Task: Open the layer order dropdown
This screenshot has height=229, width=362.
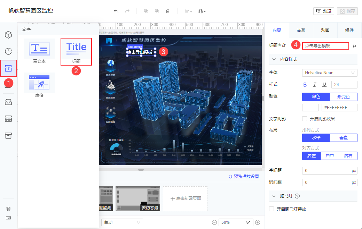Action: coord(202,11)
